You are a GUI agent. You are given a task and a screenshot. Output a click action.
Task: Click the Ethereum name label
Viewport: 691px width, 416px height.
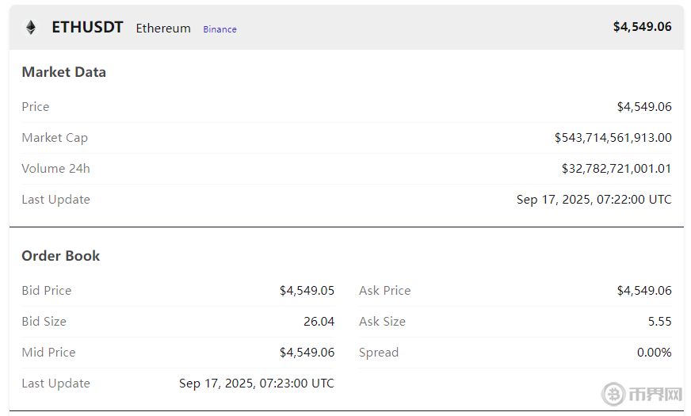point(163,29)
